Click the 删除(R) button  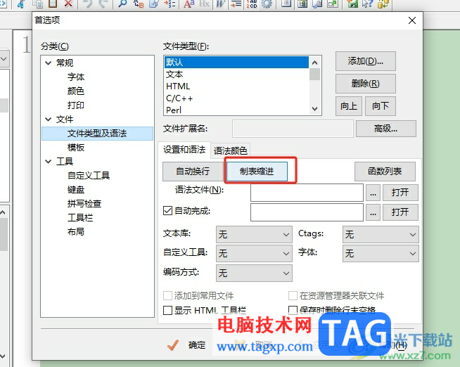pos(366,84)
